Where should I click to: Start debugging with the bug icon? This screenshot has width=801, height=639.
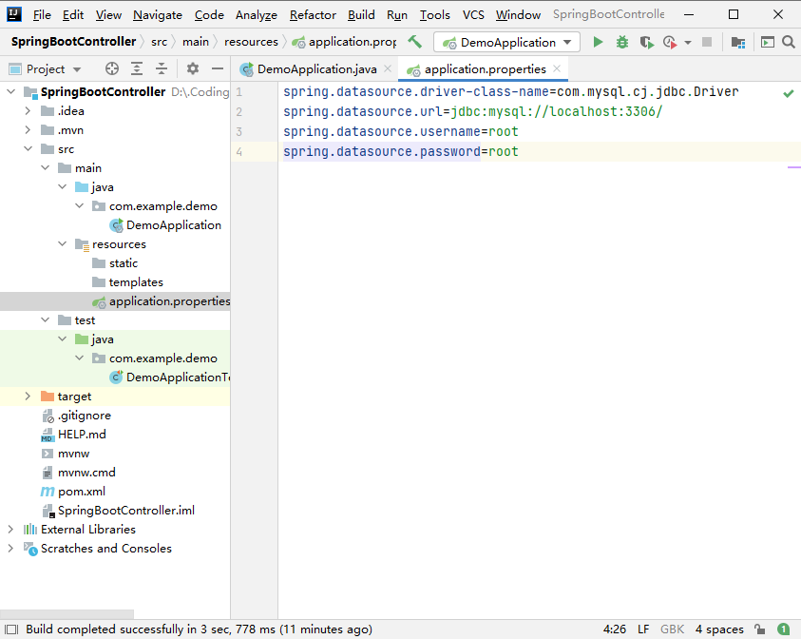click(621, 42)
